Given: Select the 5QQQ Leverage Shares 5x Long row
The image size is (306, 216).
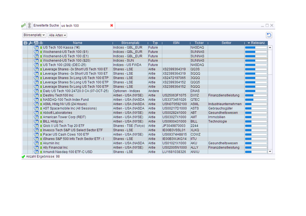Looking at the screenshot, I should (x=145, y=87).
